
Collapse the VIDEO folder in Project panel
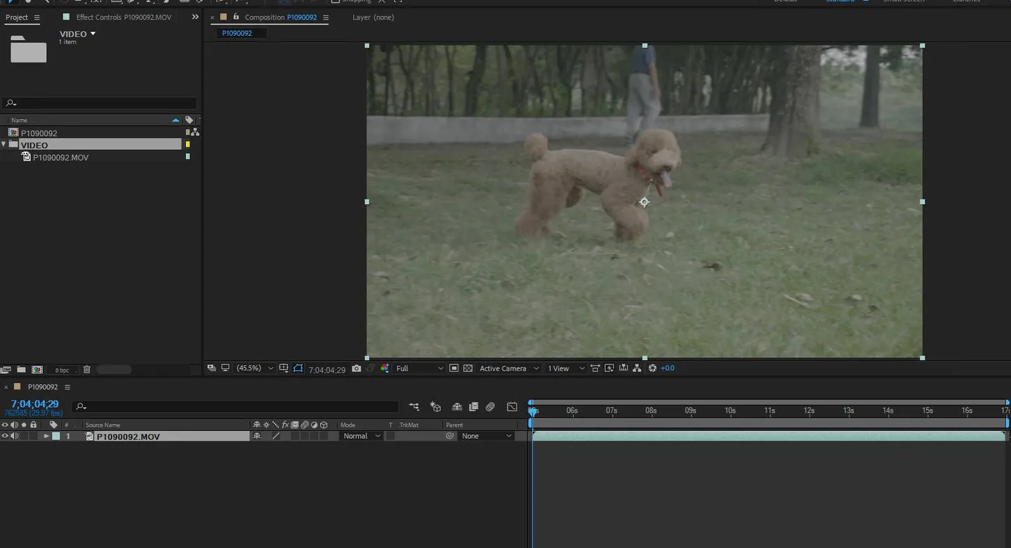pyautogui.click(x=4, y=145)
